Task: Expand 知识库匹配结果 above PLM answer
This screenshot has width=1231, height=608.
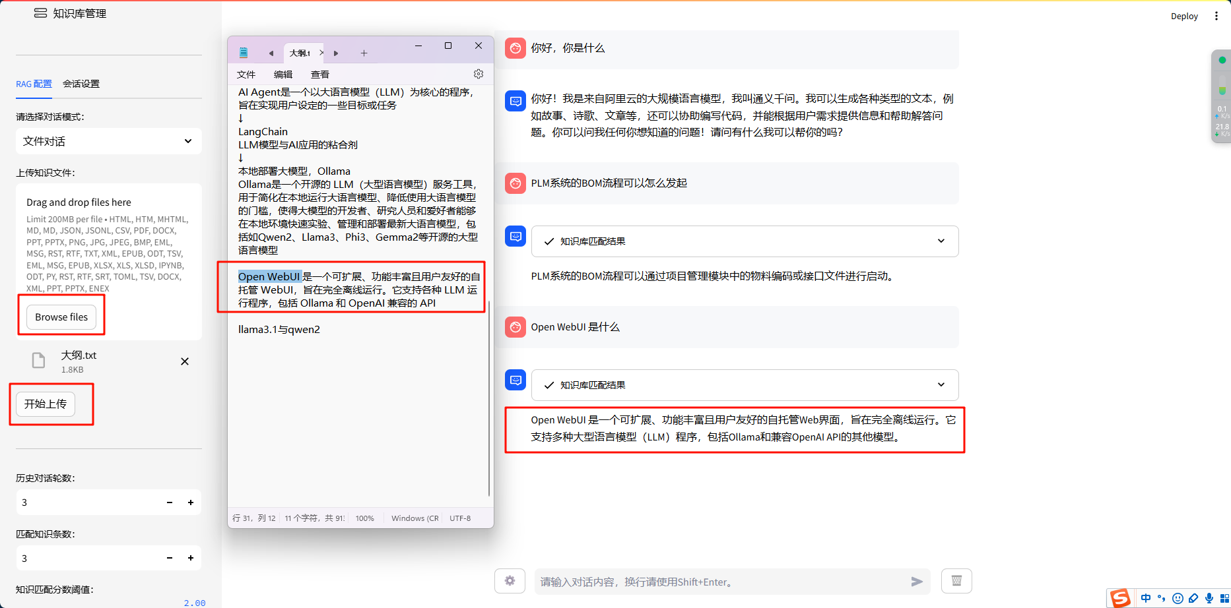Action: [745, 241]
